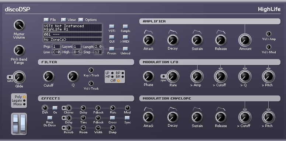Click the Amplifier Amount knob
This screenshot has width=286, height=141.
pyautogui.click(x=245, y=40)
